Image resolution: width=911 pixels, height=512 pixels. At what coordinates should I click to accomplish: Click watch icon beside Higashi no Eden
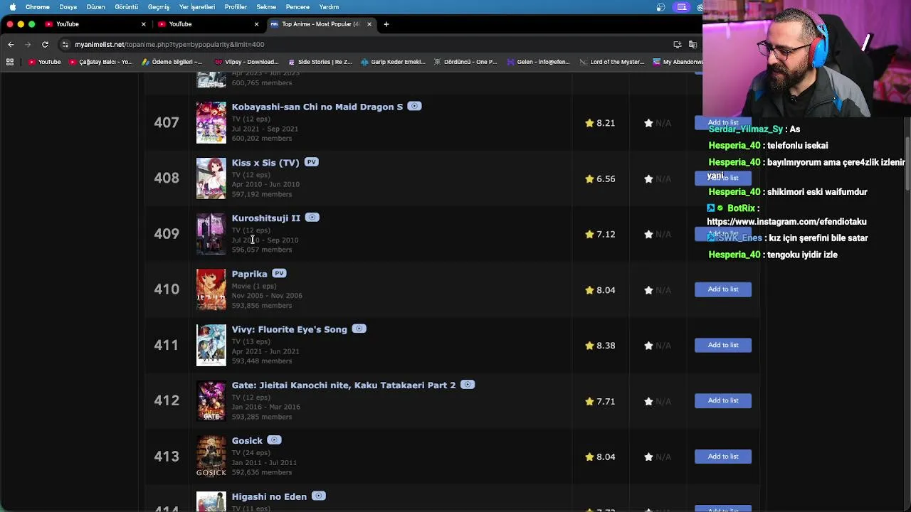pos(318,496)
